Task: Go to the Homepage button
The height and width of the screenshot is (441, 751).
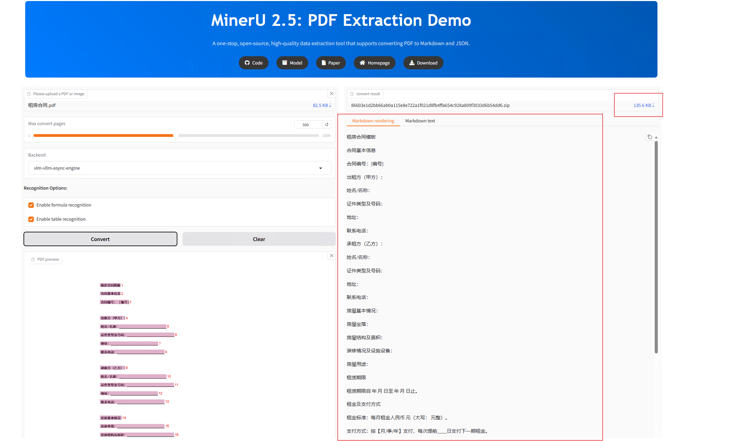Action: (374, 63)
